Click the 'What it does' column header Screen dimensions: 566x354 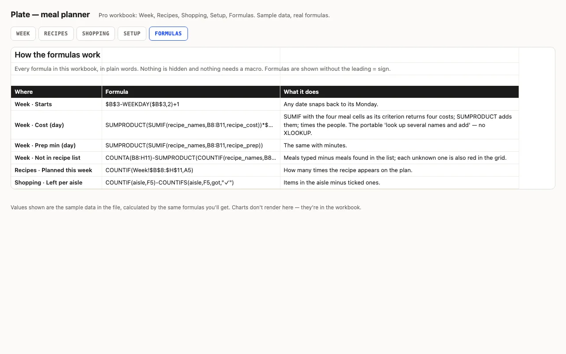[399, 92]
